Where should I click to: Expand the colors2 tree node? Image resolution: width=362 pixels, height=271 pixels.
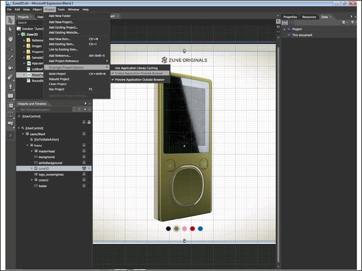tap(32, 180)
